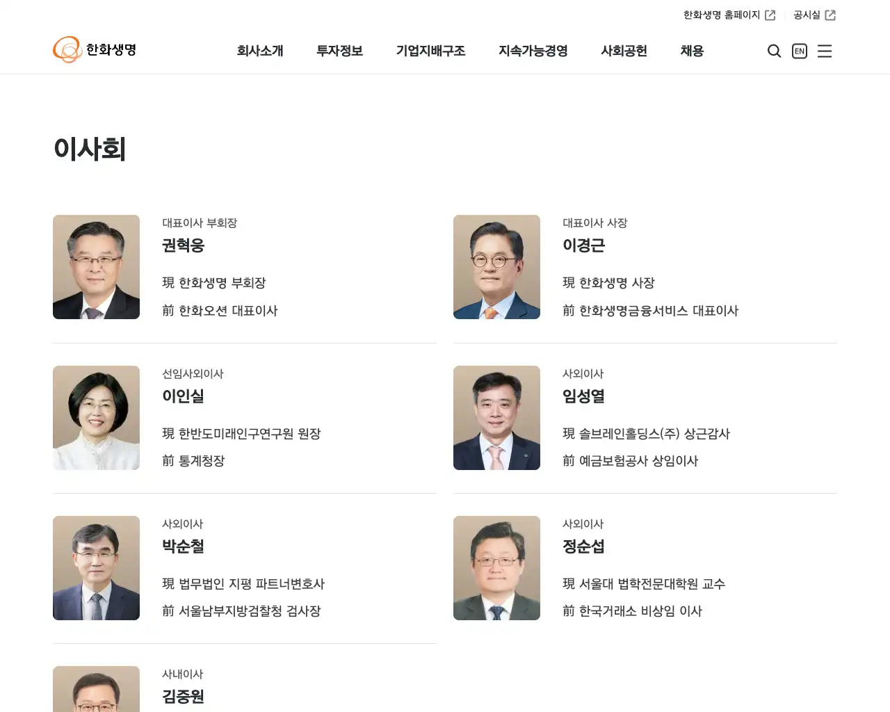This screenshot has height=712, width=890.
Task: Select 임성열's portrait photo
Action: (x=496, y=418)
